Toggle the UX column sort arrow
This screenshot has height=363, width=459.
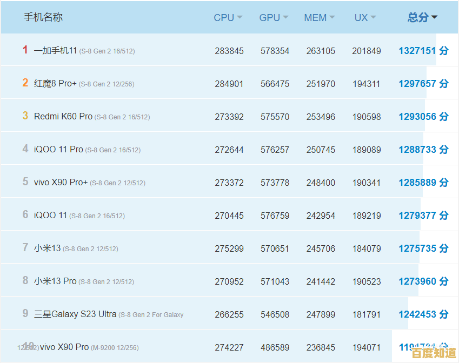tap(373, 17)
